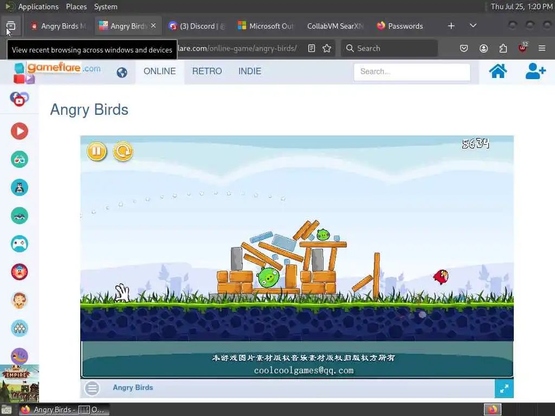Click the address bar URL
Image resolution: width=555 pixels, height=416 pixels.
click(x=237, y=48)
